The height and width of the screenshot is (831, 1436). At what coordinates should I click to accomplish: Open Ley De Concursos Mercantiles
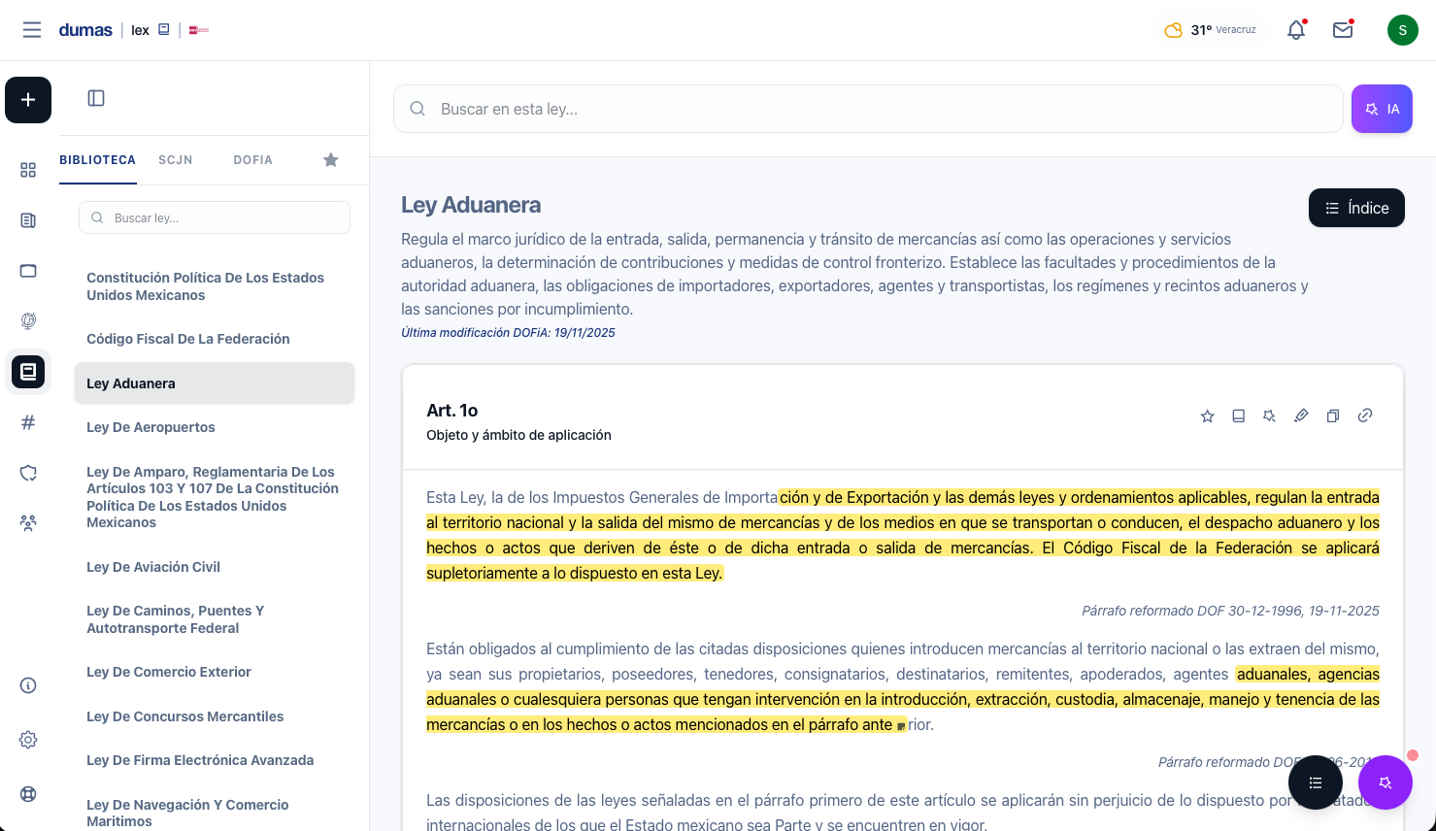coord(215,716)
